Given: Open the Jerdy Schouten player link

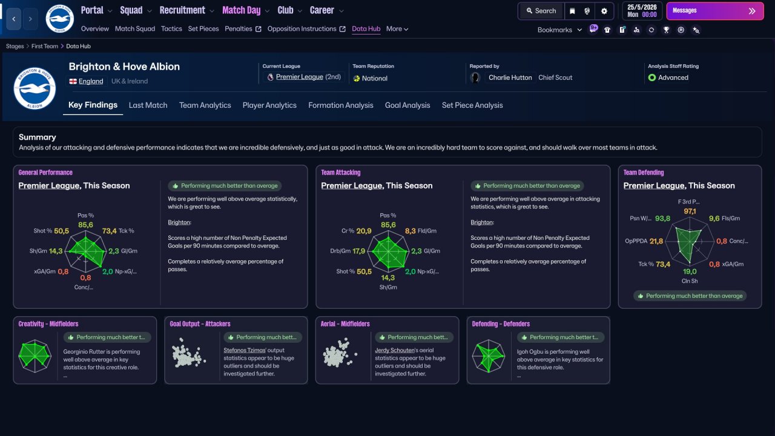Looking at the screenshot, I should (395, 350).
